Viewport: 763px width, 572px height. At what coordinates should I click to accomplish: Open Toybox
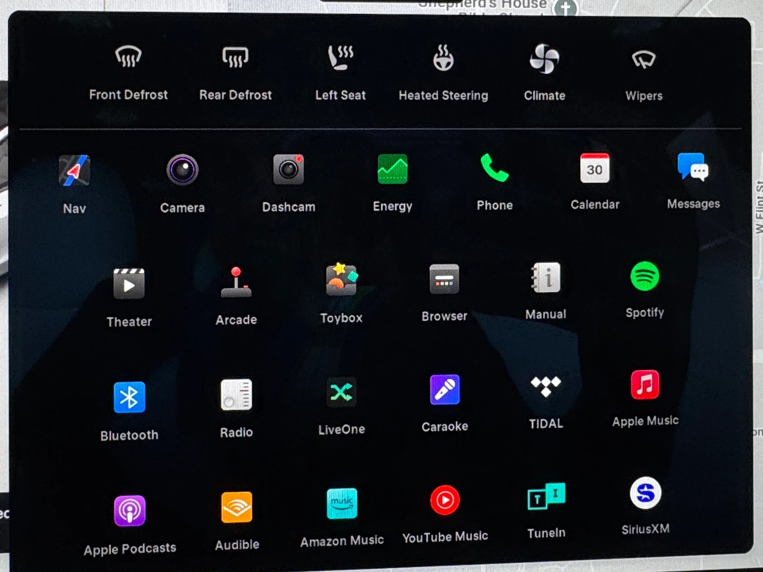pyautogui.click(x=341, y=279)
